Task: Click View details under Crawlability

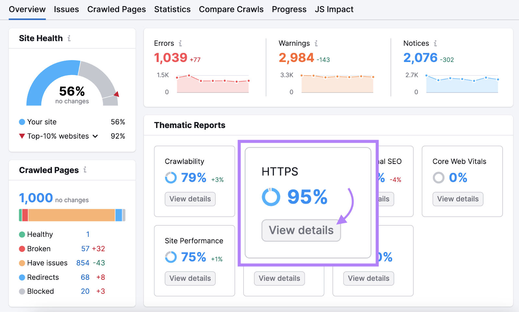Action: (x=190, y=199)
